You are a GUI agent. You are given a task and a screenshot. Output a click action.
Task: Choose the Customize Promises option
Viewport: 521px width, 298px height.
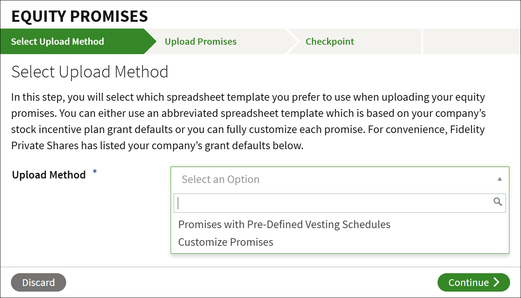point(226,242)
